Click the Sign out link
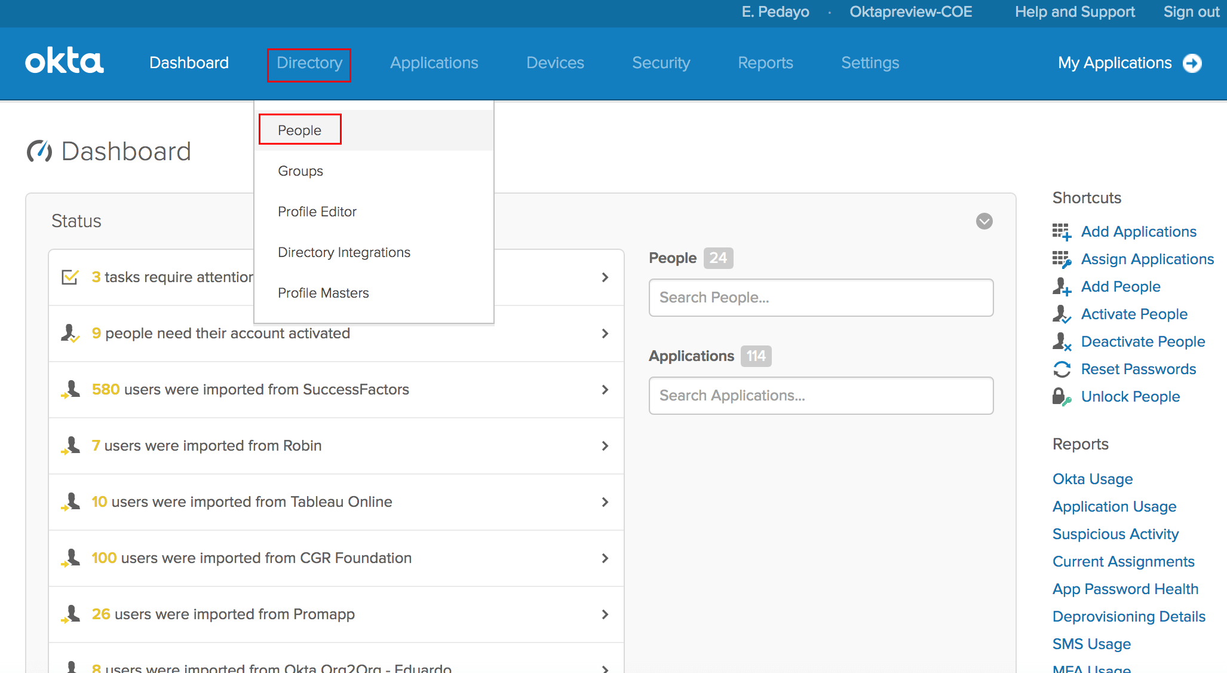This screenshot has height=673, width=1227. (x=1191, y=12)
